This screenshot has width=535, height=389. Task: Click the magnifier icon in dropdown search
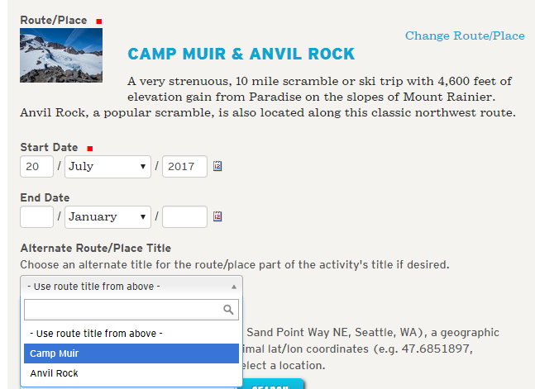[x=229, y=310]
